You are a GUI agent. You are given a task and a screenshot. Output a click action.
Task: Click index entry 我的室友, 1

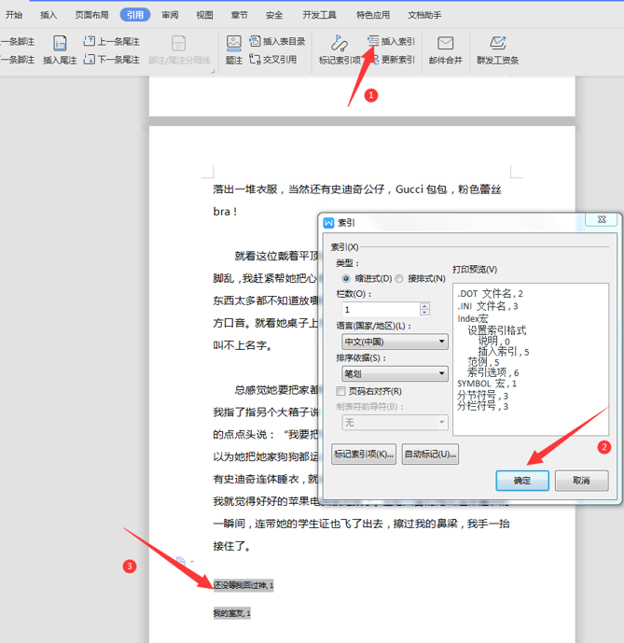(232, 613)
